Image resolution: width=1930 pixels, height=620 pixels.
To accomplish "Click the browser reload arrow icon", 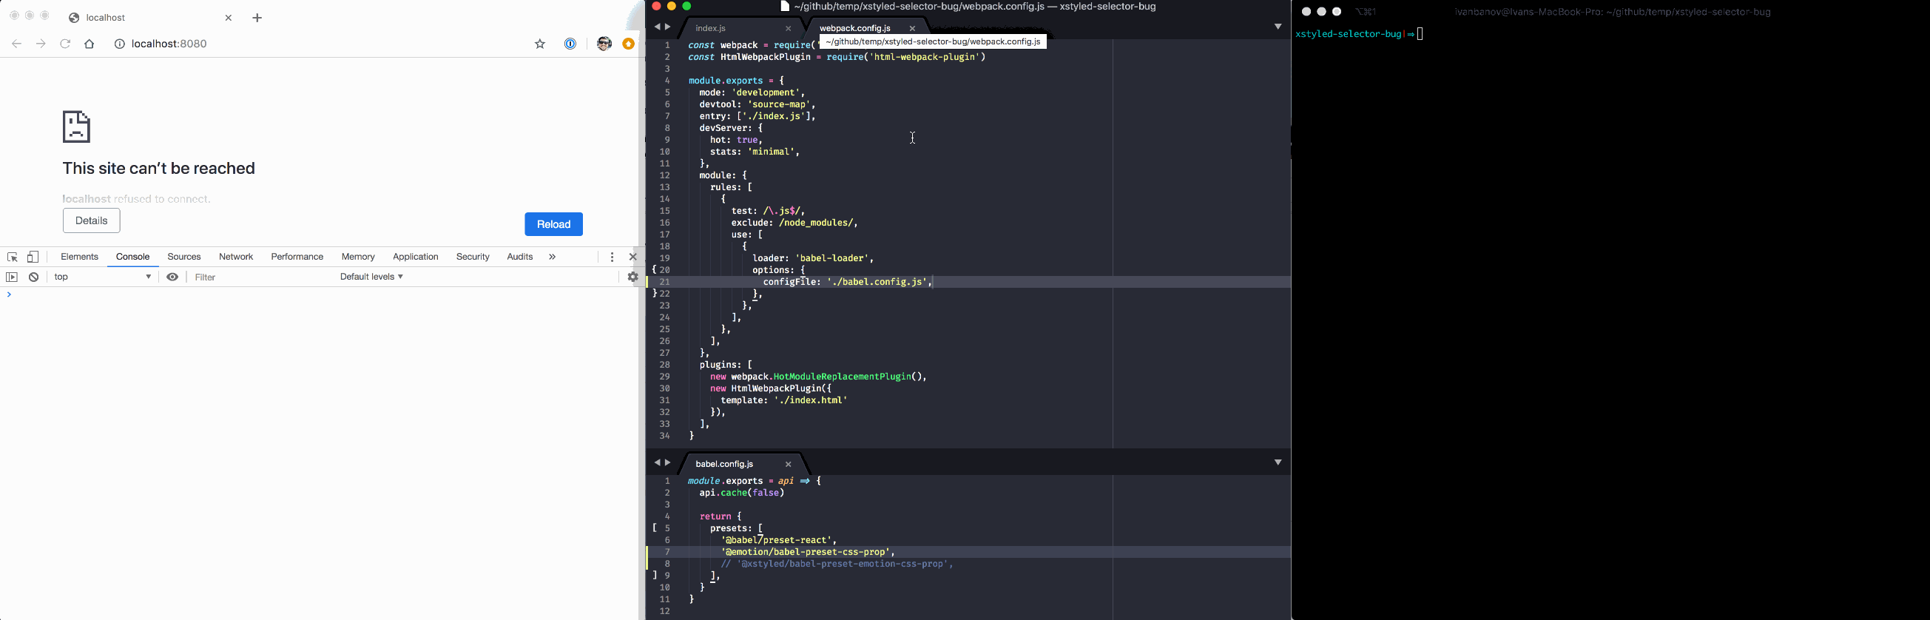I will (66, 44).
